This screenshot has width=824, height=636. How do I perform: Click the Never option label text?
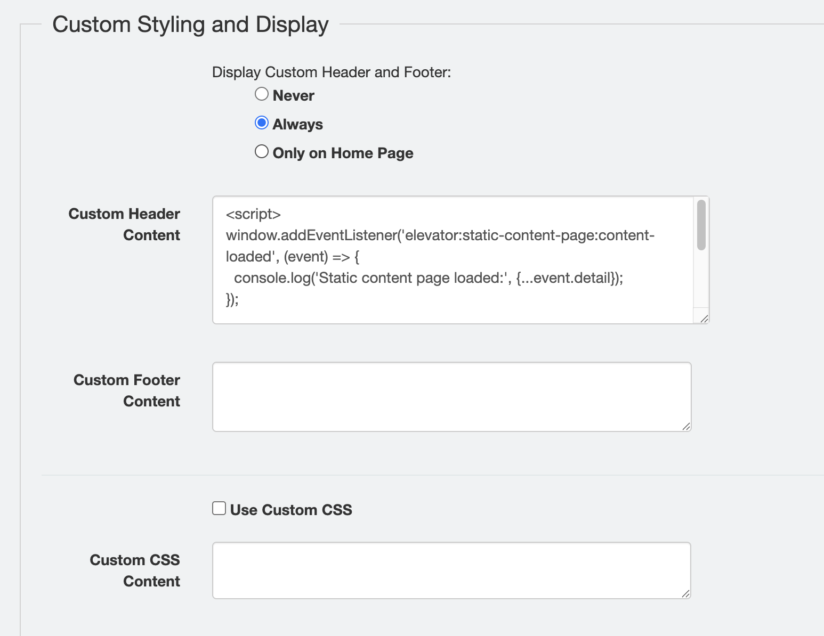tap(293, 95)
